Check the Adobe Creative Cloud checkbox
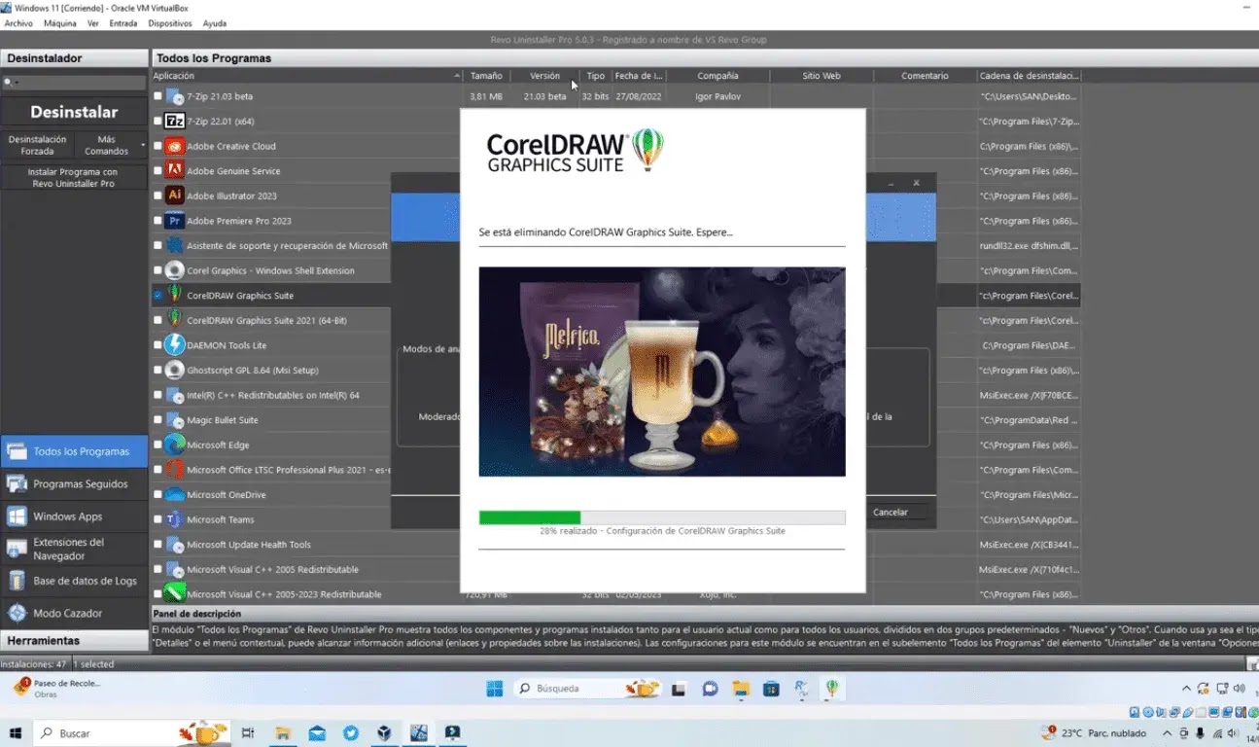Screen dimensions: 1259x747 pyautogui.click(x=157, y=146)
